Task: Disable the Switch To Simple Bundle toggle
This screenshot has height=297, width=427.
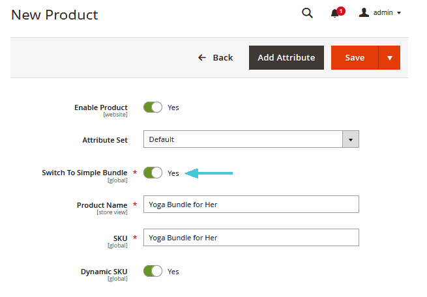Action: click(x=153, y=173)
